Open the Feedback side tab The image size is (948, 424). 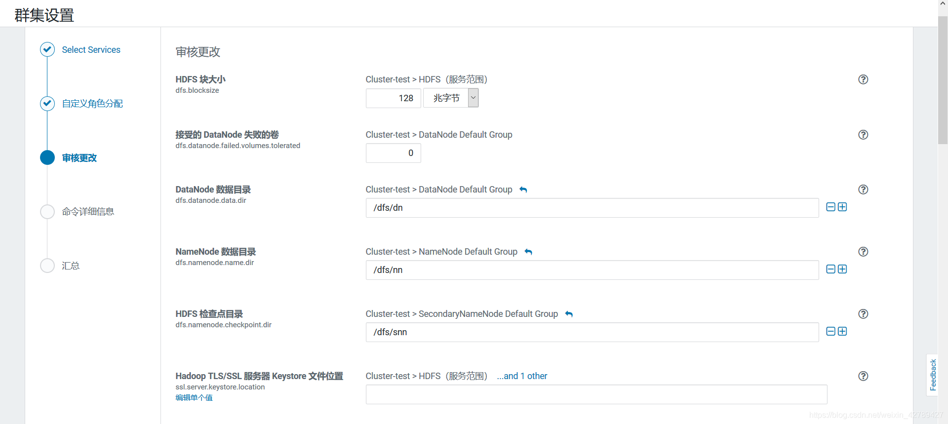click(x=932, y=375)
